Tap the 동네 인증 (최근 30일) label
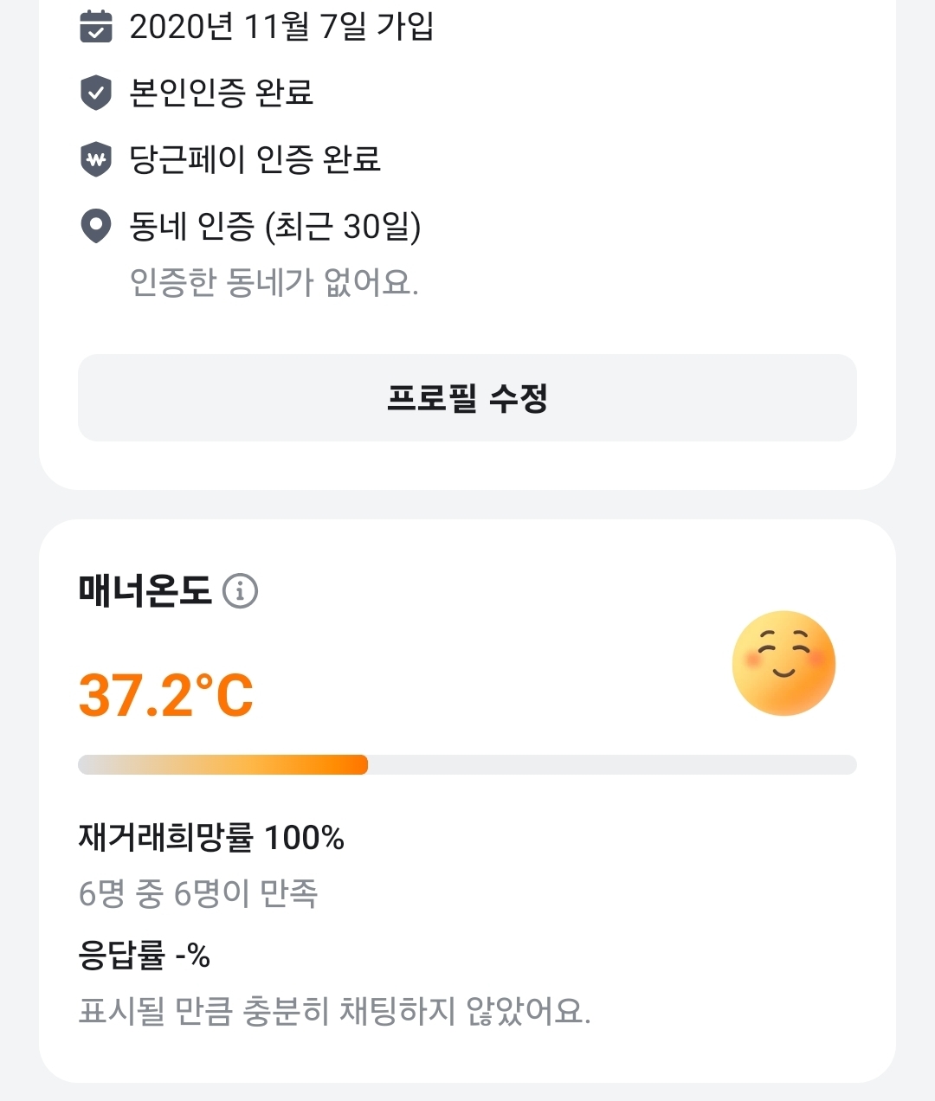 [x=274, y=226]
